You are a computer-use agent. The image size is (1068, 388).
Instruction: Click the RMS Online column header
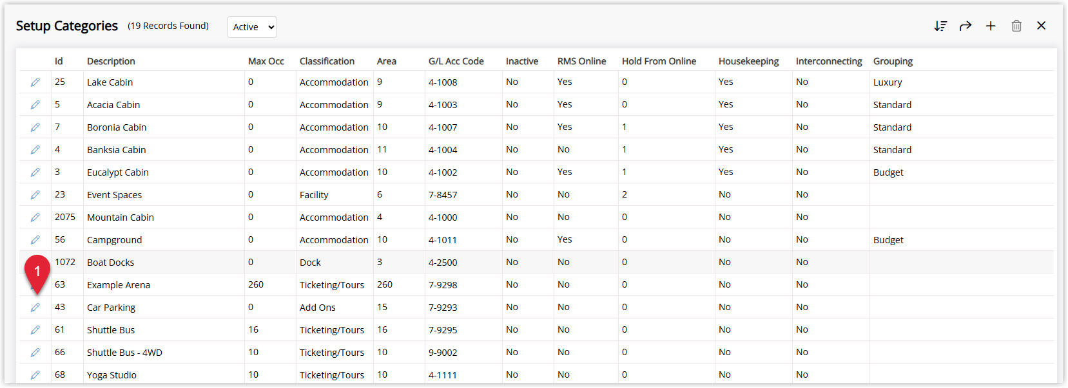coord(581,61)
